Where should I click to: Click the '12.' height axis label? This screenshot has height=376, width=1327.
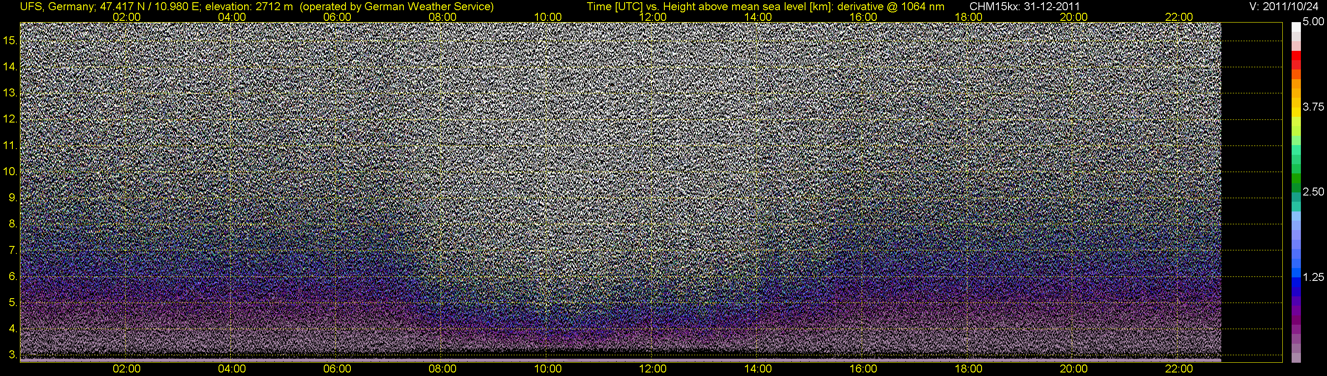pos(10,119)
